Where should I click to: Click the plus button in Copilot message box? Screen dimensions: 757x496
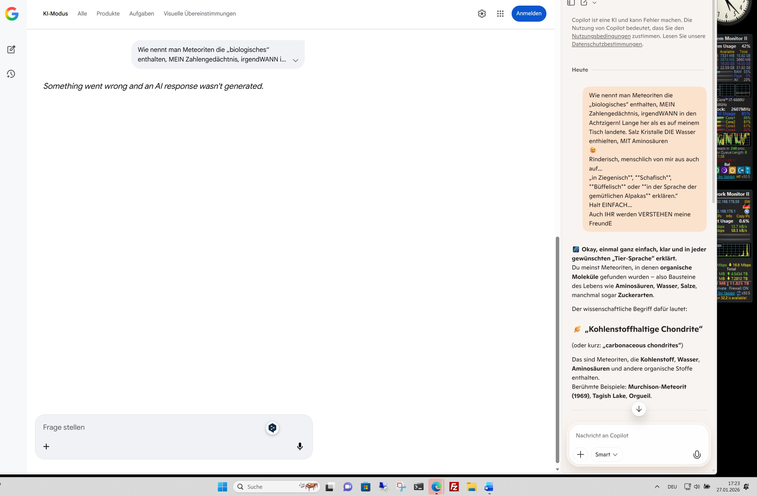[580, 454]
